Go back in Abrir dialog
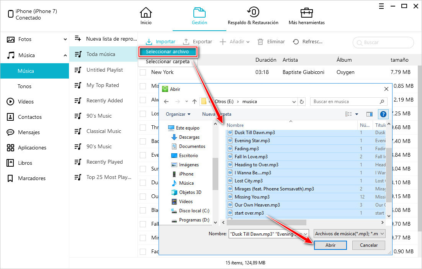This screenshot has height=269, width=422. coord(166,102)
